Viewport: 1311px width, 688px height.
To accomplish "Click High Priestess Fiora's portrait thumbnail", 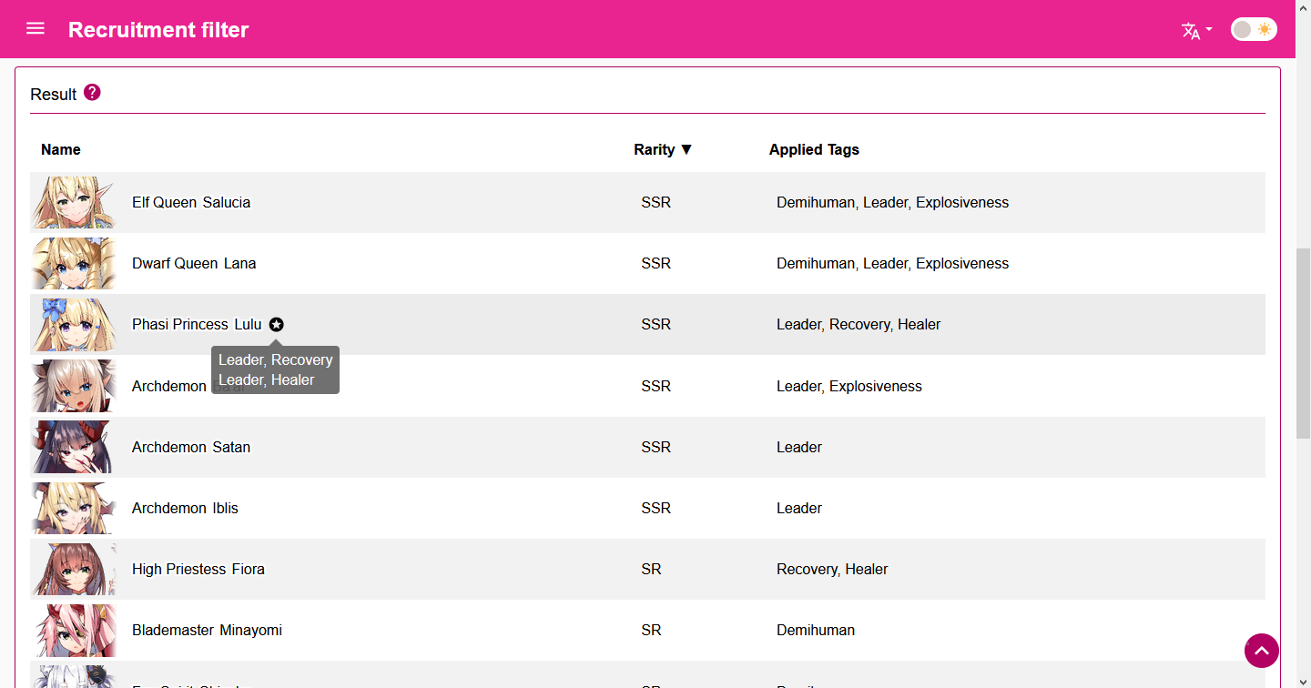I will click(x=73, y=569).
